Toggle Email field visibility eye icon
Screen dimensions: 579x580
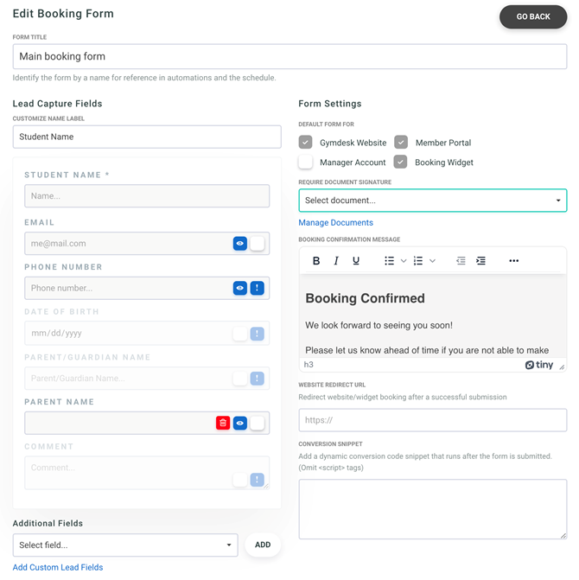[x=240, y=244]
